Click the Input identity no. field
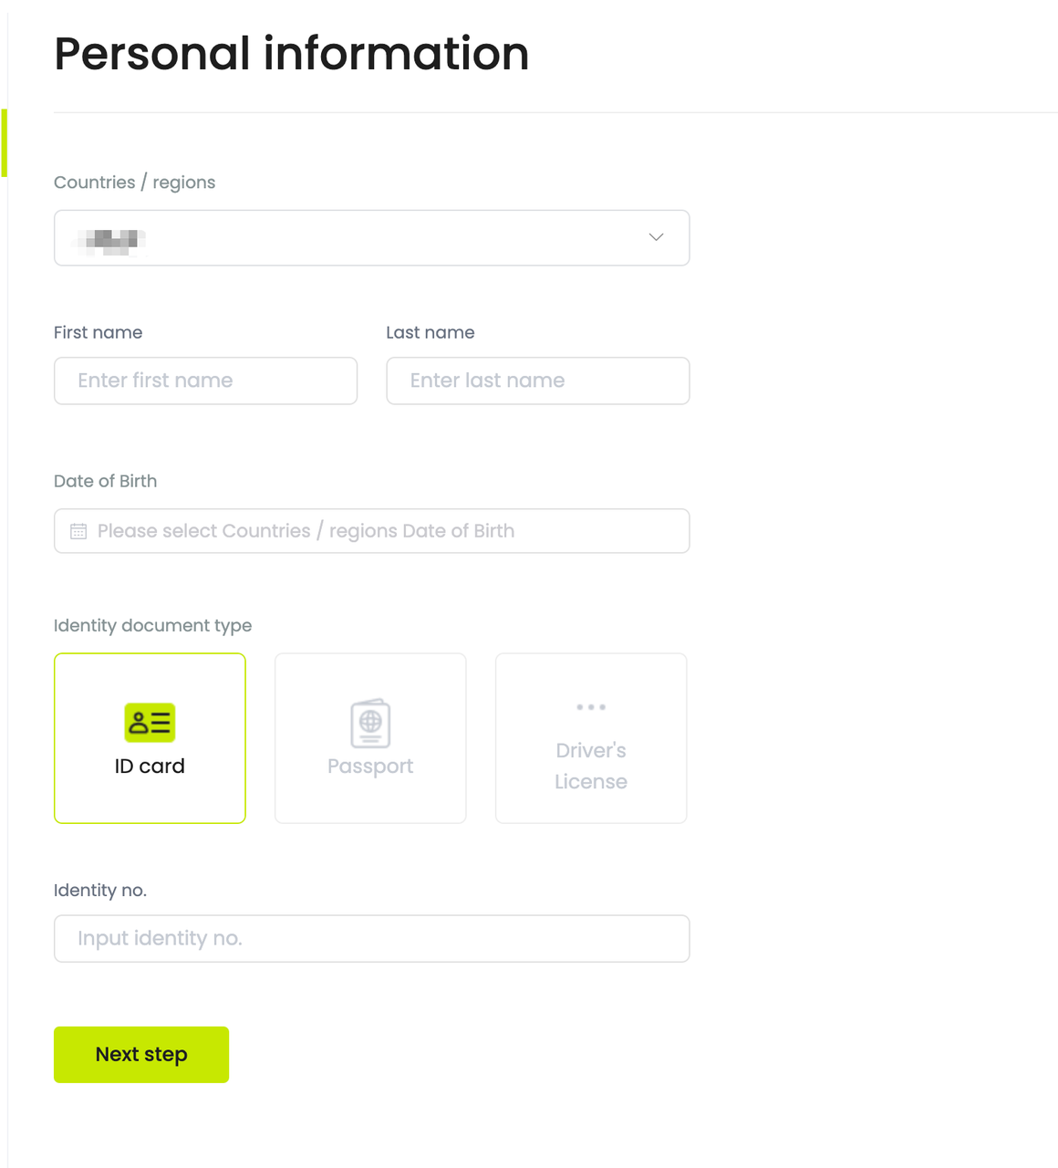1058x1168 pixels. pos(372,939)
